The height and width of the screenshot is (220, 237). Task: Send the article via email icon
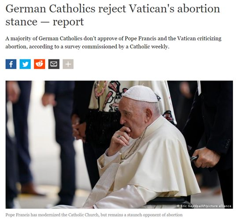click(54, 64)
